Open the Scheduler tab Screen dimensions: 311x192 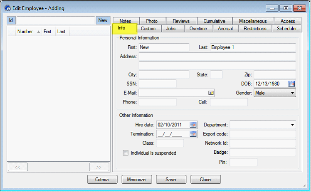click(286, 29)
